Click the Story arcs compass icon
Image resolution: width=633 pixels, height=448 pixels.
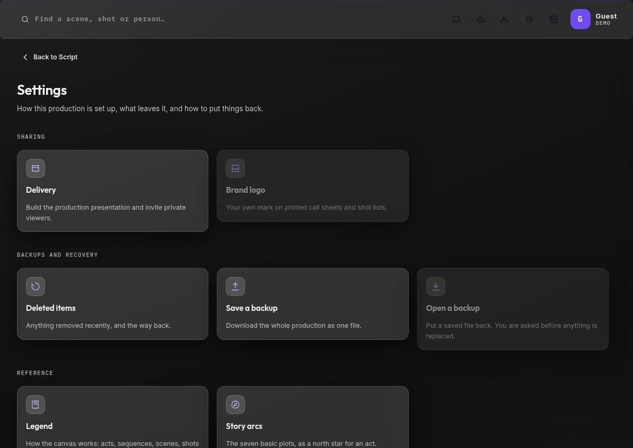(235, 405)
